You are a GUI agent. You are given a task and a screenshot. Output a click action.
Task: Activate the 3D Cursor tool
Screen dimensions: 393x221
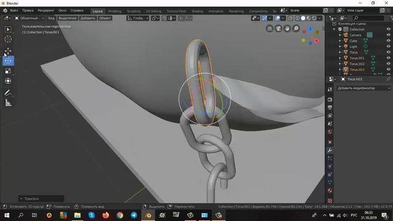(x=8, y=39)
